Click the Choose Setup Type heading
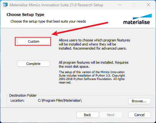 pos(25,15)
